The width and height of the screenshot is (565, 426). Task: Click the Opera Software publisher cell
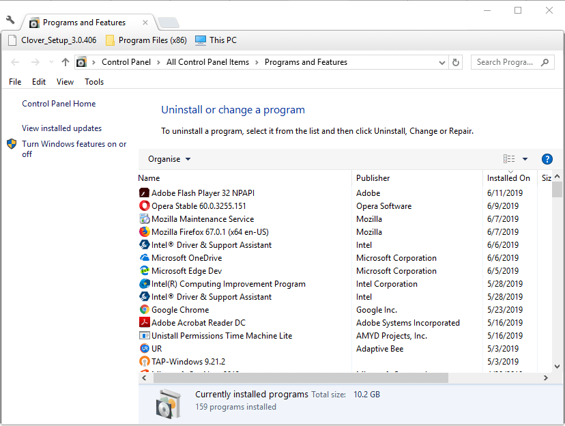tap(383, 206)
